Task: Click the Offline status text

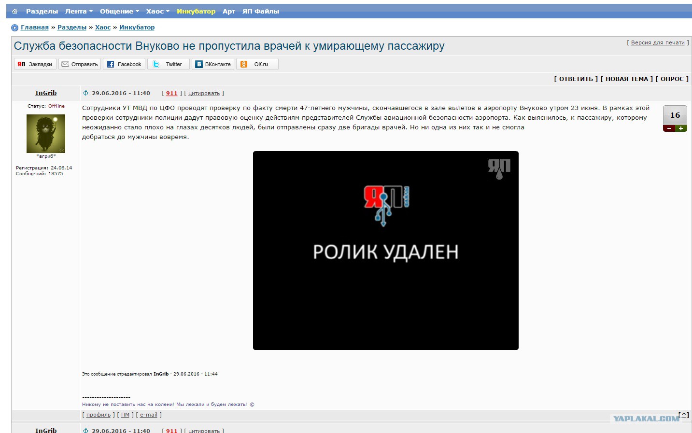Action: pyautogui.click(x=56, y=106)
